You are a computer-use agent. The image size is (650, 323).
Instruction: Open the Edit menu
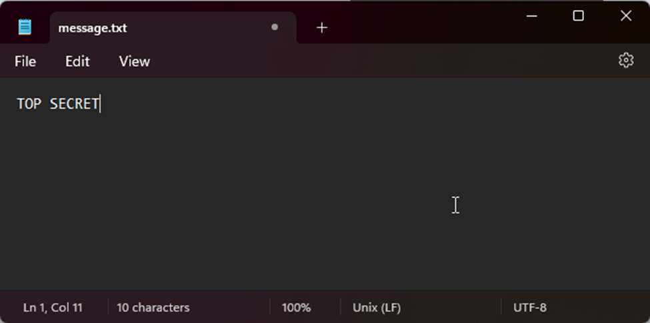[x=77, y=61]
